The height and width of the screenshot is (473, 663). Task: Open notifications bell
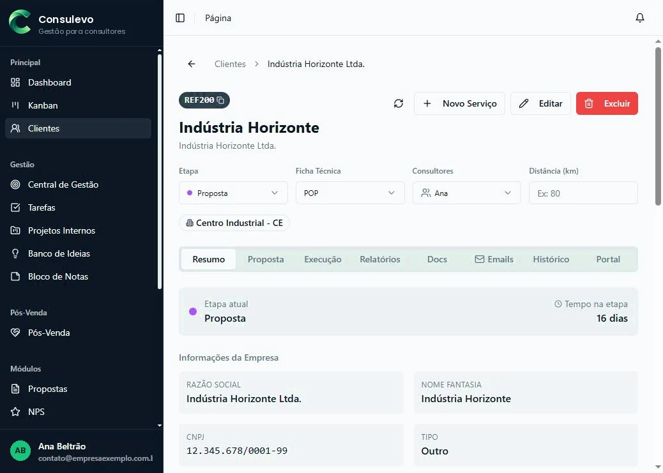[640, 18]
